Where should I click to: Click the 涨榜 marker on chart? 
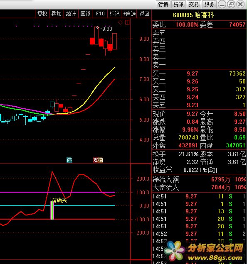pyautogui.click(x=98, y=160)
